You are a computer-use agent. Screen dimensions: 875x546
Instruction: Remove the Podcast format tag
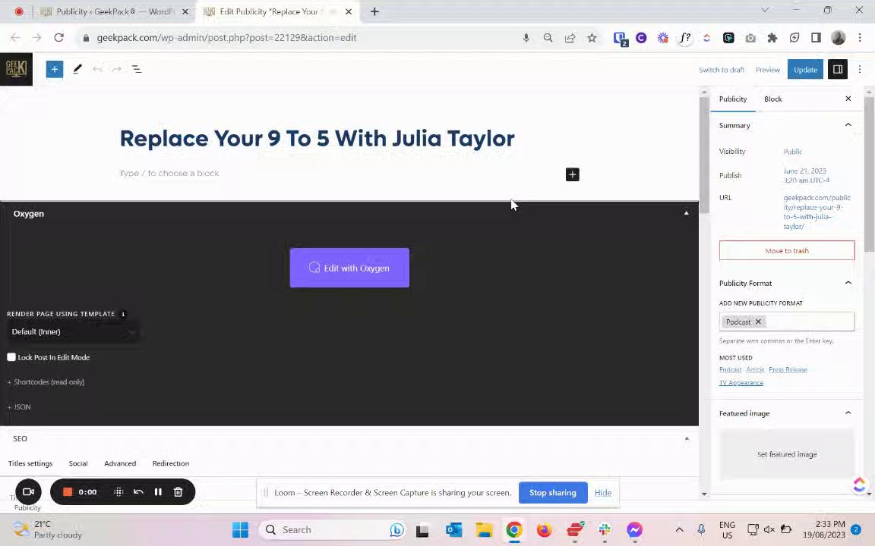[758, 322]
